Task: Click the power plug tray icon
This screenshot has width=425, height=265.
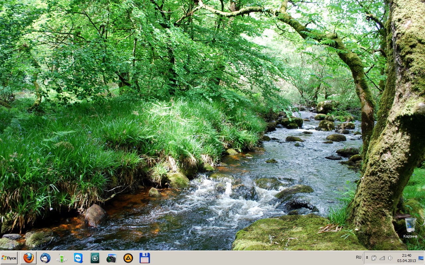Action: pos(374,258)
